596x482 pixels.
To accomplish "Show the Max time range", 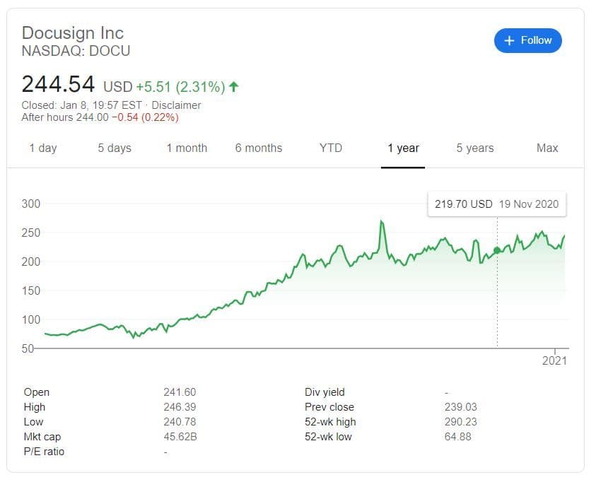I will 547,148.
